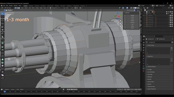
Task: Click the LoopTools Space button
Action: [x=132, y=28]
